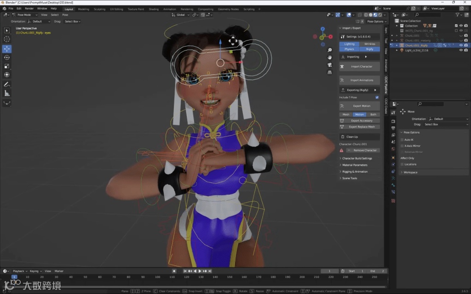Viewport: 471px width, 294px height.
Task: Select the Transform tool
Action: (6, 75)
